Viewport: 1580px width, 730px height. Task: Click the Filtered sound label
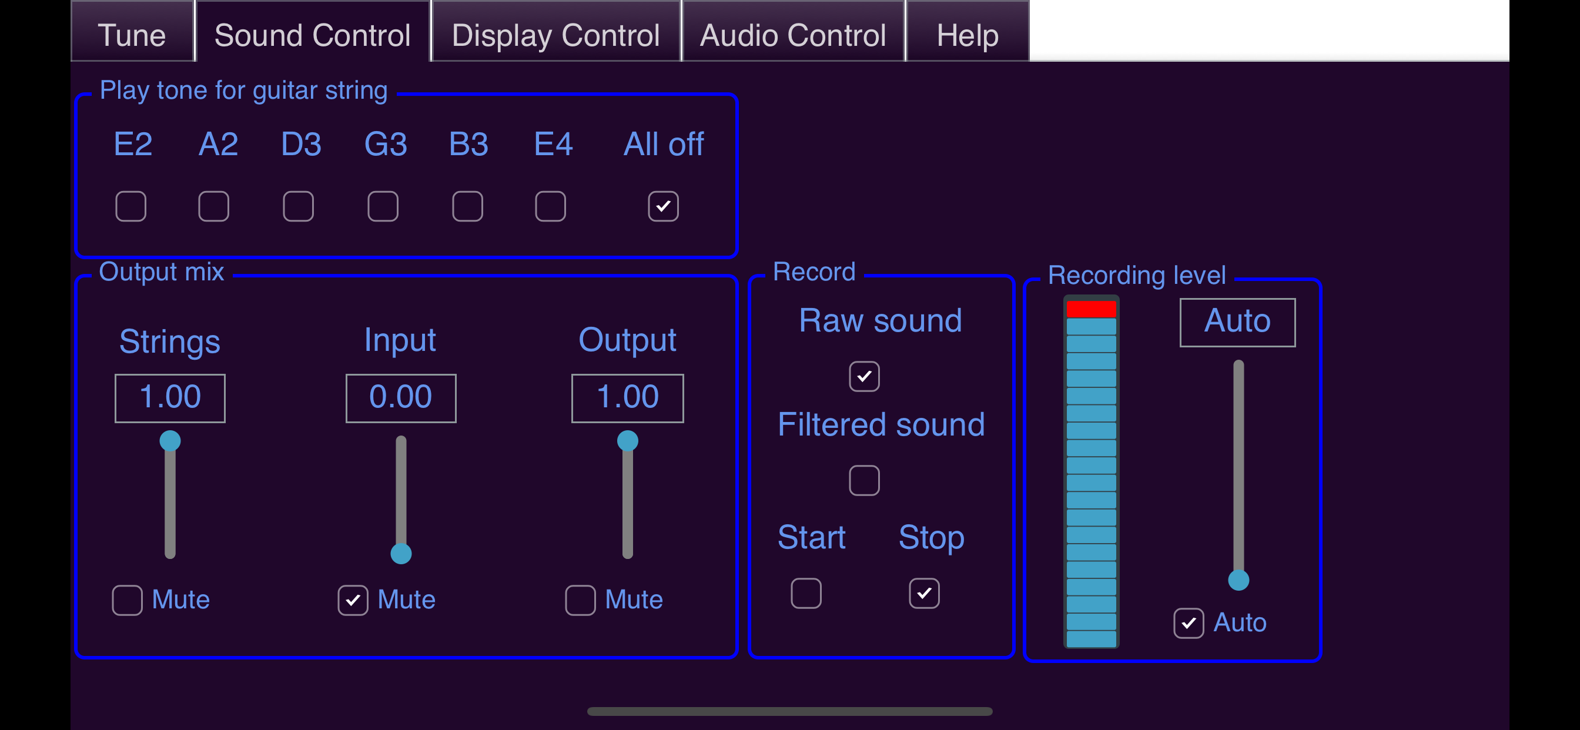(881, 424)
